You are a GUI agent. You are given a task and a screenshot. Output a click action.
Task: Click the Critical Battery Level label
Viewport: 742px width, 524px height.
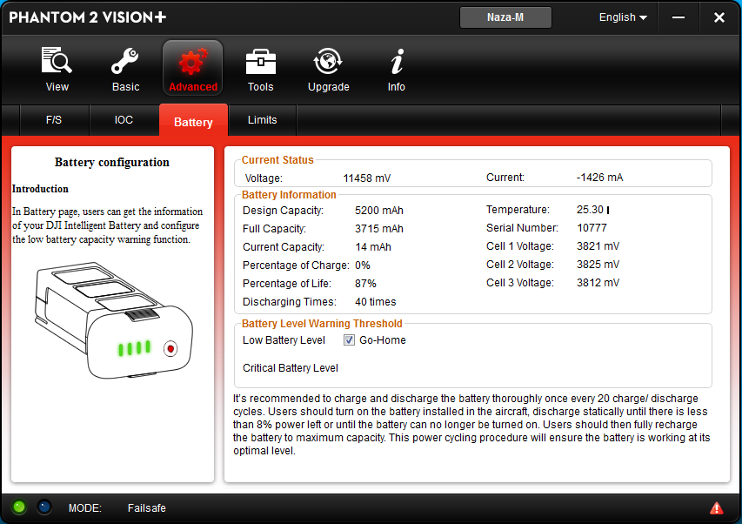click(x=290, y=368)
